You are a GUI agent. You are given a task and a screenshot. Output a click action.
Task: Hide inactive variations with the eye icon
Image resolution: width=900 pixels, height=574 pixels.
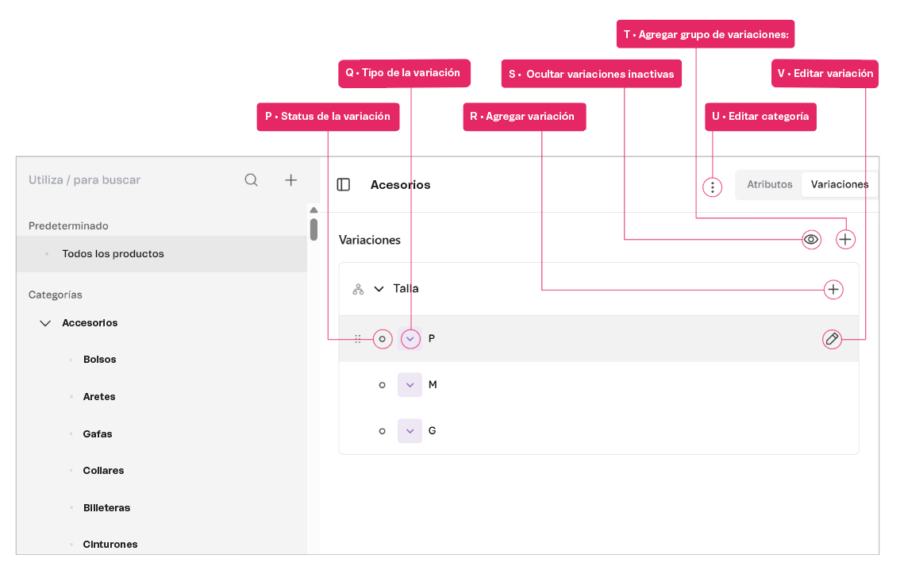(x=811, y=239)
